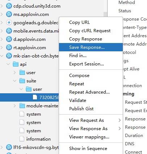Click the globe icon for rt.applovin.com
This screenshot has height=154, width=147.
tap(9, 48)
